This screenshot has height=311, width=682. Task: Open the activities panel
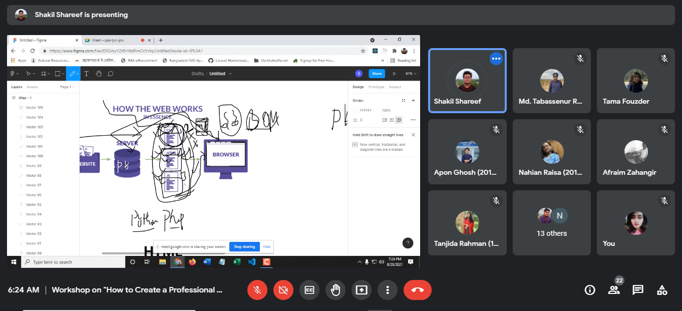pyautogui.click(x=662, y=290)
